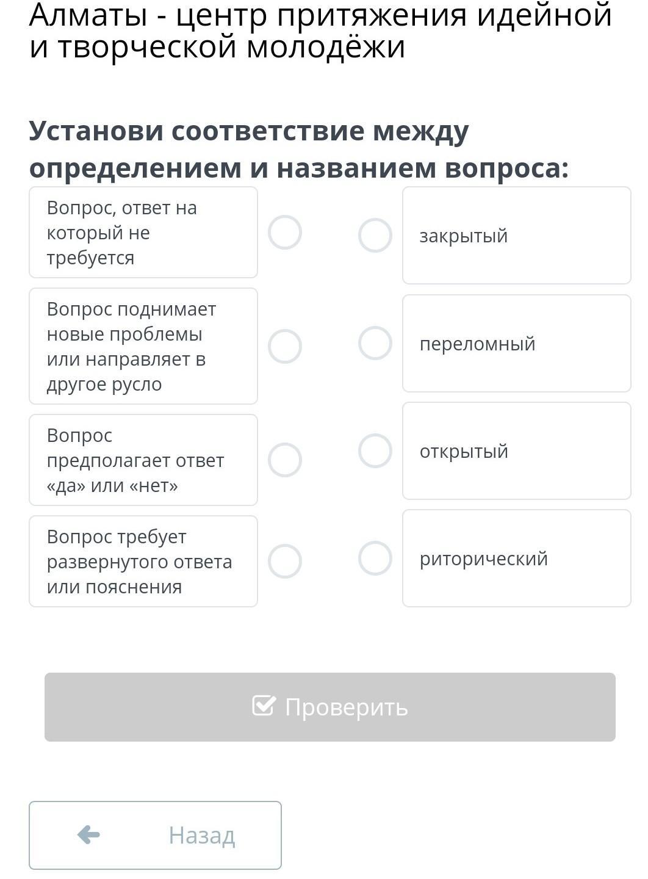
Task: Go back with the Назад label
Action: coord(201,834)
